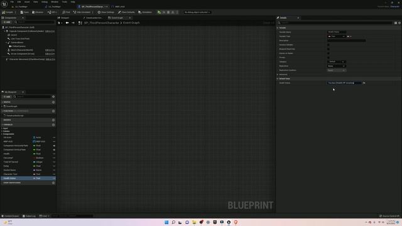Add new function with Functions plus icon
Viewport: 402px width, 226px height.
tap(53, 111)
